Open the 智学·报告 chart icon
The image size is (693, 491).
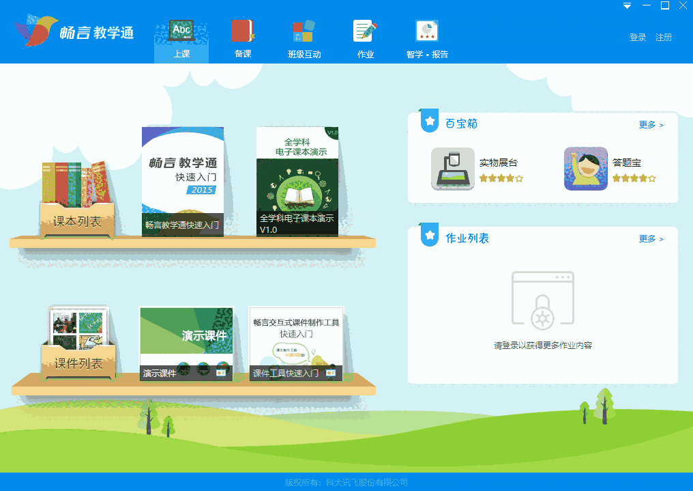pos(427,31)
